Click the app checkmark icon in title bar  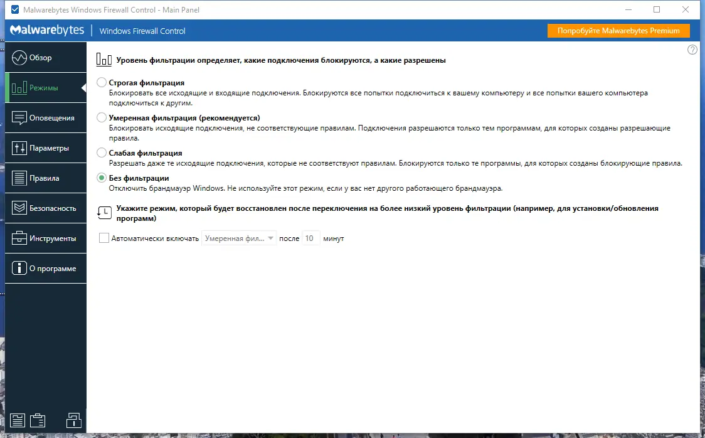[15, 9]
